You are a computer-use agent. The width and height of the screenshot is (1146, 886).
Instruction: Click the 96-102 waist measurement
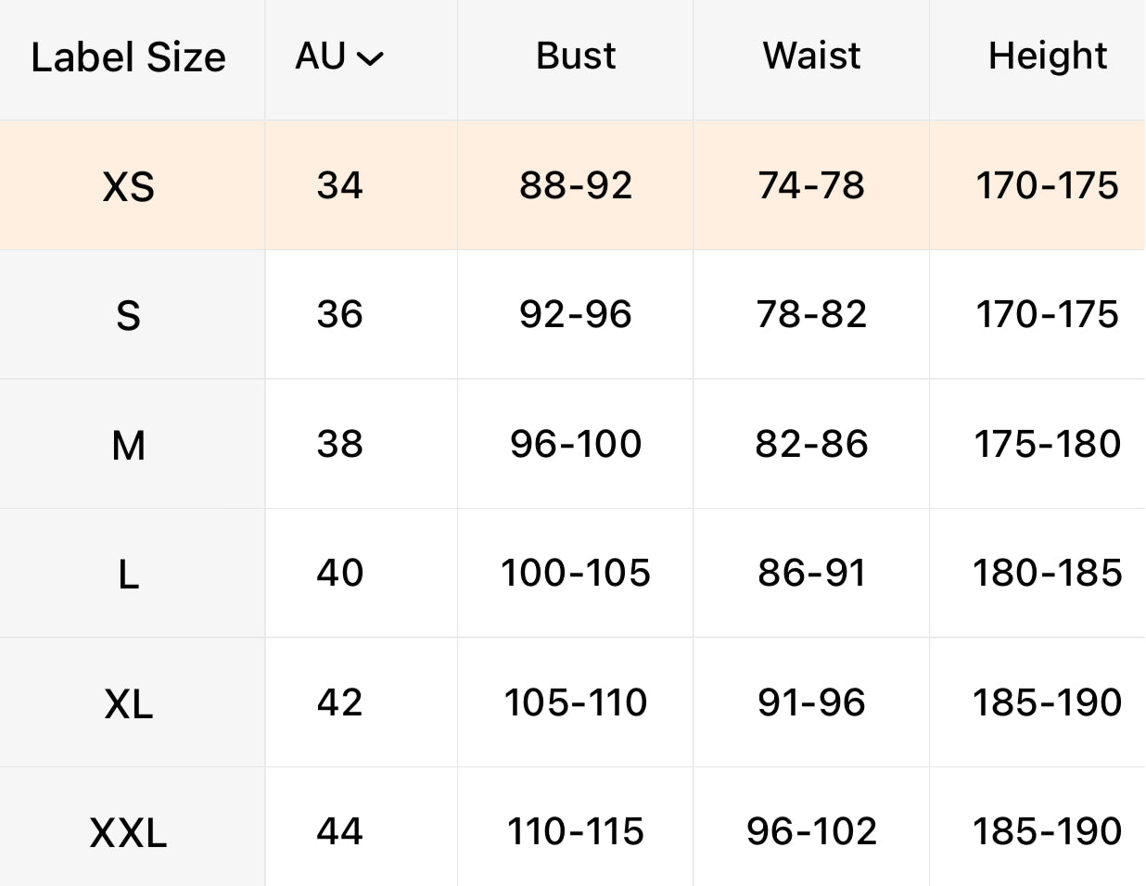(x=811, y=831)
